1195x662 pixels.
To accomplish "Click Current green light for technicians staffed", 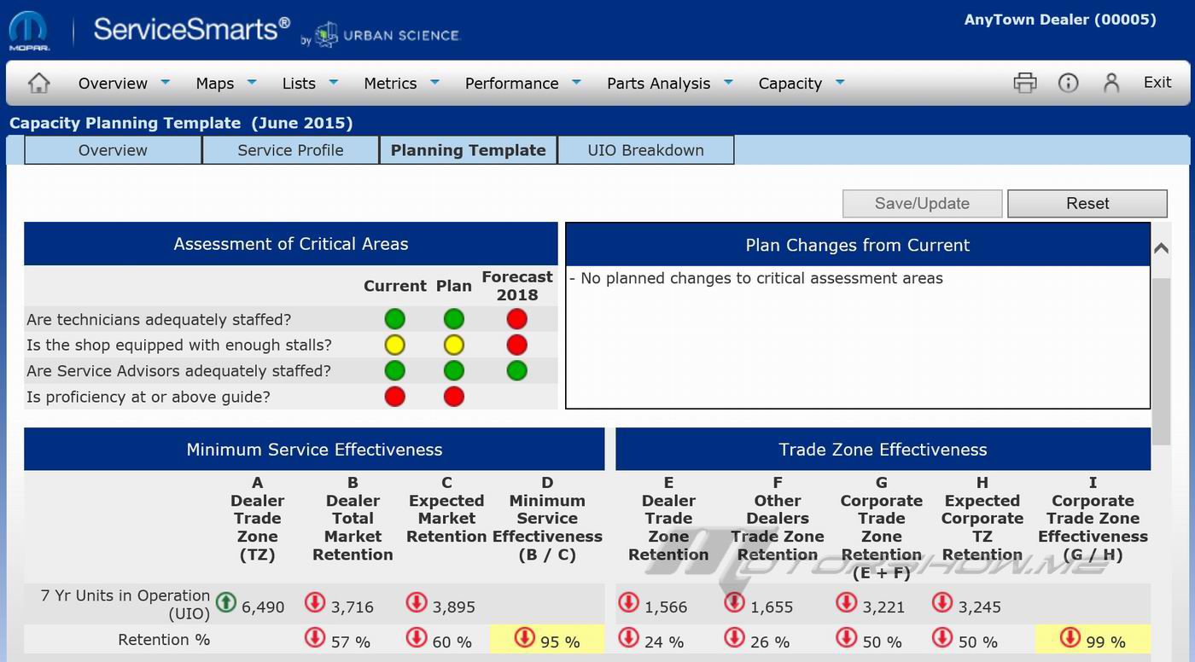I will [x=394, y=319].
